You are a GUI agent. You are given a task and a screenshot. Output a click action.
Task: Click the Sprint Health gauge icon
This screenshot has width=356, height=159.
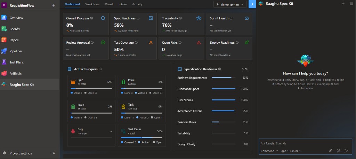coord(247,18)
